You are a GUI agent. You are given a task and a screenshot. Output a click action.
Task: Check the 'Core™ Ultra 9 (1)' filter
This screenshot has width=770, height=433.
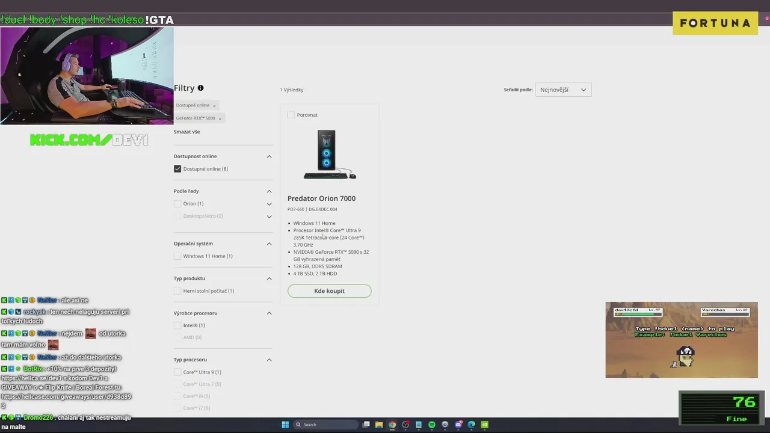[x=177, y=372]
